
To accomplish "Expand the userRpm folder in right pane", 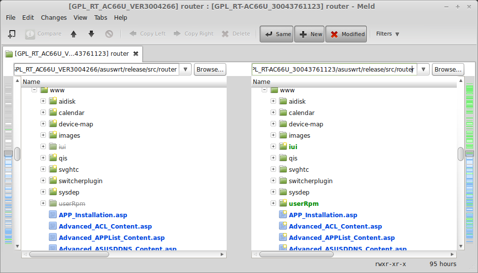I will pos(274,203).
